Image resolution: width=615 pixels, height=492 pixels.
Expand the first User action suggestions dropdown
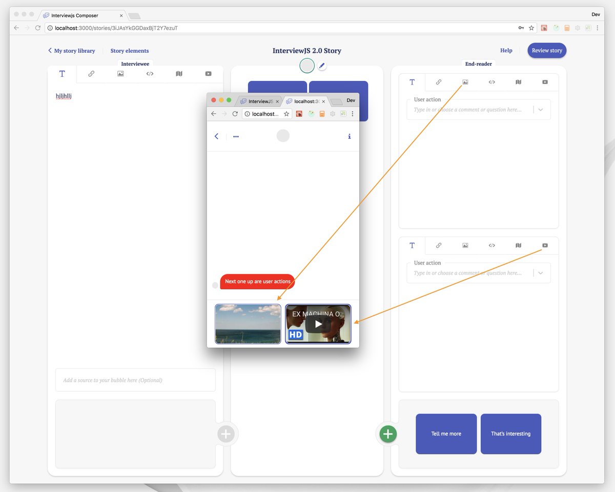[540, 109]
